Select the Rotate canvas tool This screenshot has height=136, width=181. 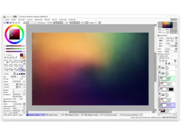[x=10, y=58]
